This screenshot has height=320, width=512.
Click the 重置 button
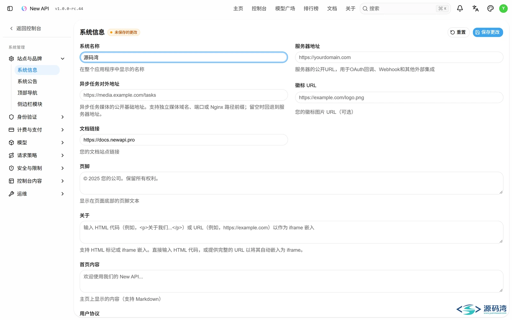click(459, 32)
